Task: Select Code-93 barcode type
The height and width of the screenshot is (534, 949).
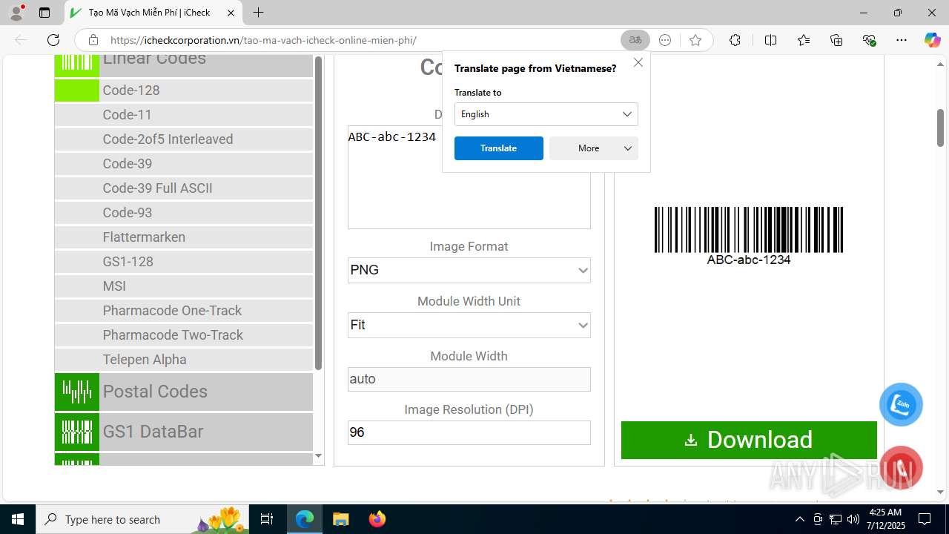Action: 184,213
